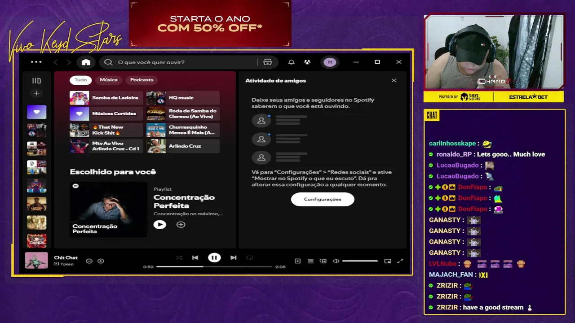
Task: Expand the library sidebar icon
Action: pos(36,81)
